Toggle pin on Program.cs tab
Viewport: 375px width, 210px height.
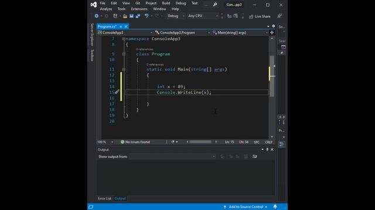tap(121, 26)
